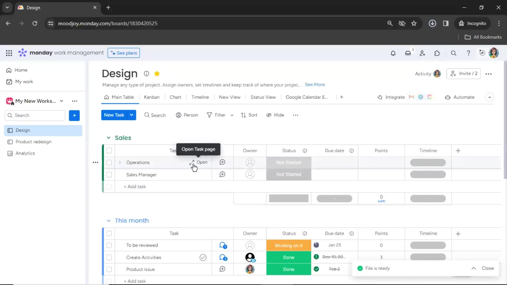Collapse board header with circle chevron
This screenshot has height=285, width=507.
pos(490,97)
